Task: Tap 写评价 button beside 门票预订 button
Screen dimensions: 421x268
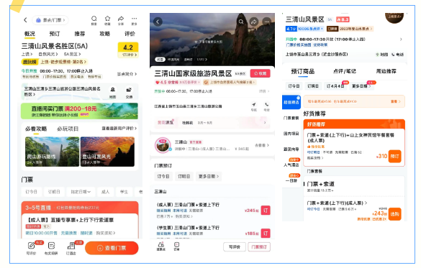Action: click(x=235, y=247)
